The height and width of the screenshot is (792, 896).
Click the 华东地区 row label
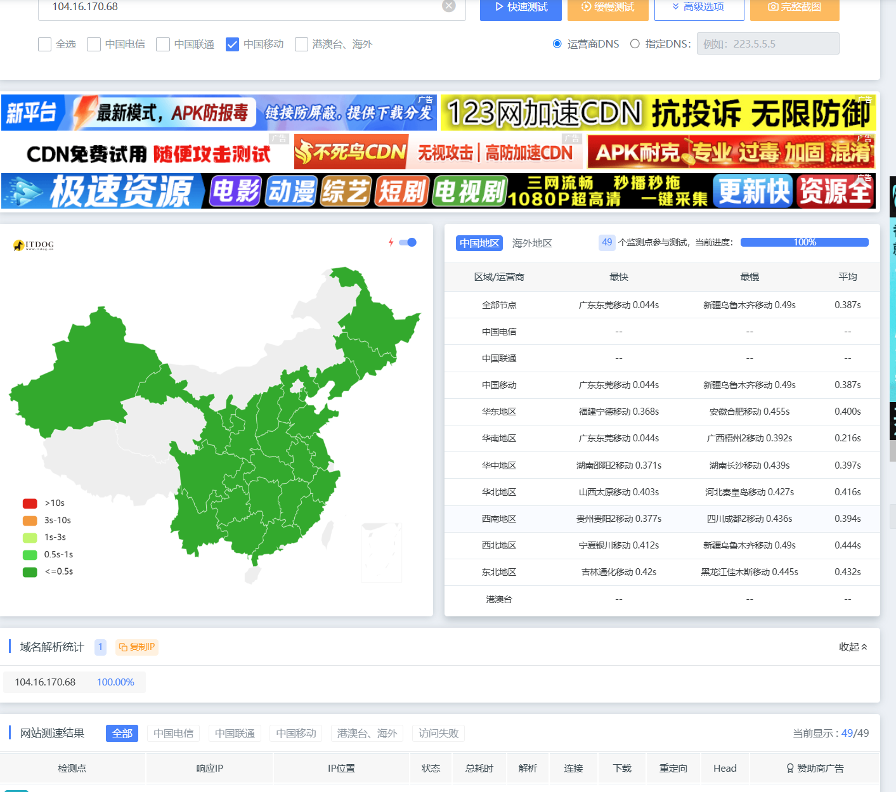point(499,412)
